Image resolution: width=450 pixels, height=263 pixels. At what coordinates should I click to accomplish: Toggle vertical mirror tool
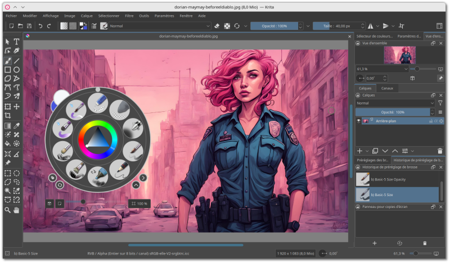tap(386, 26)
